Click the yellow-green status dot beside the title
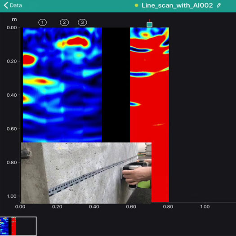 pyautogui.click(x=137, y=5)
